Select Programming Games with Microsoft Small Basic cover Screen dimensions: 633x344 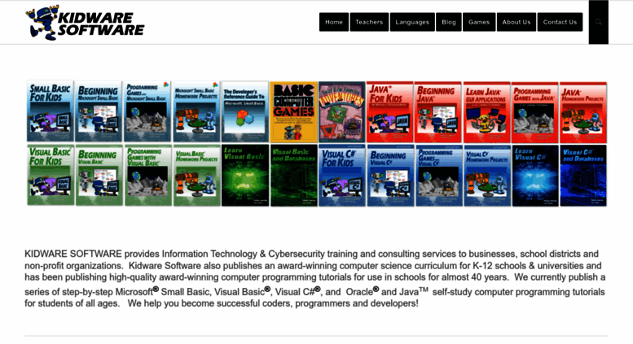pos(147,111)
